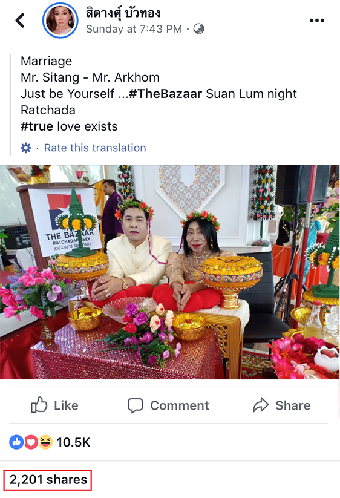Click the Share text label
Screen dimensions: 340x498
point(293,405)
